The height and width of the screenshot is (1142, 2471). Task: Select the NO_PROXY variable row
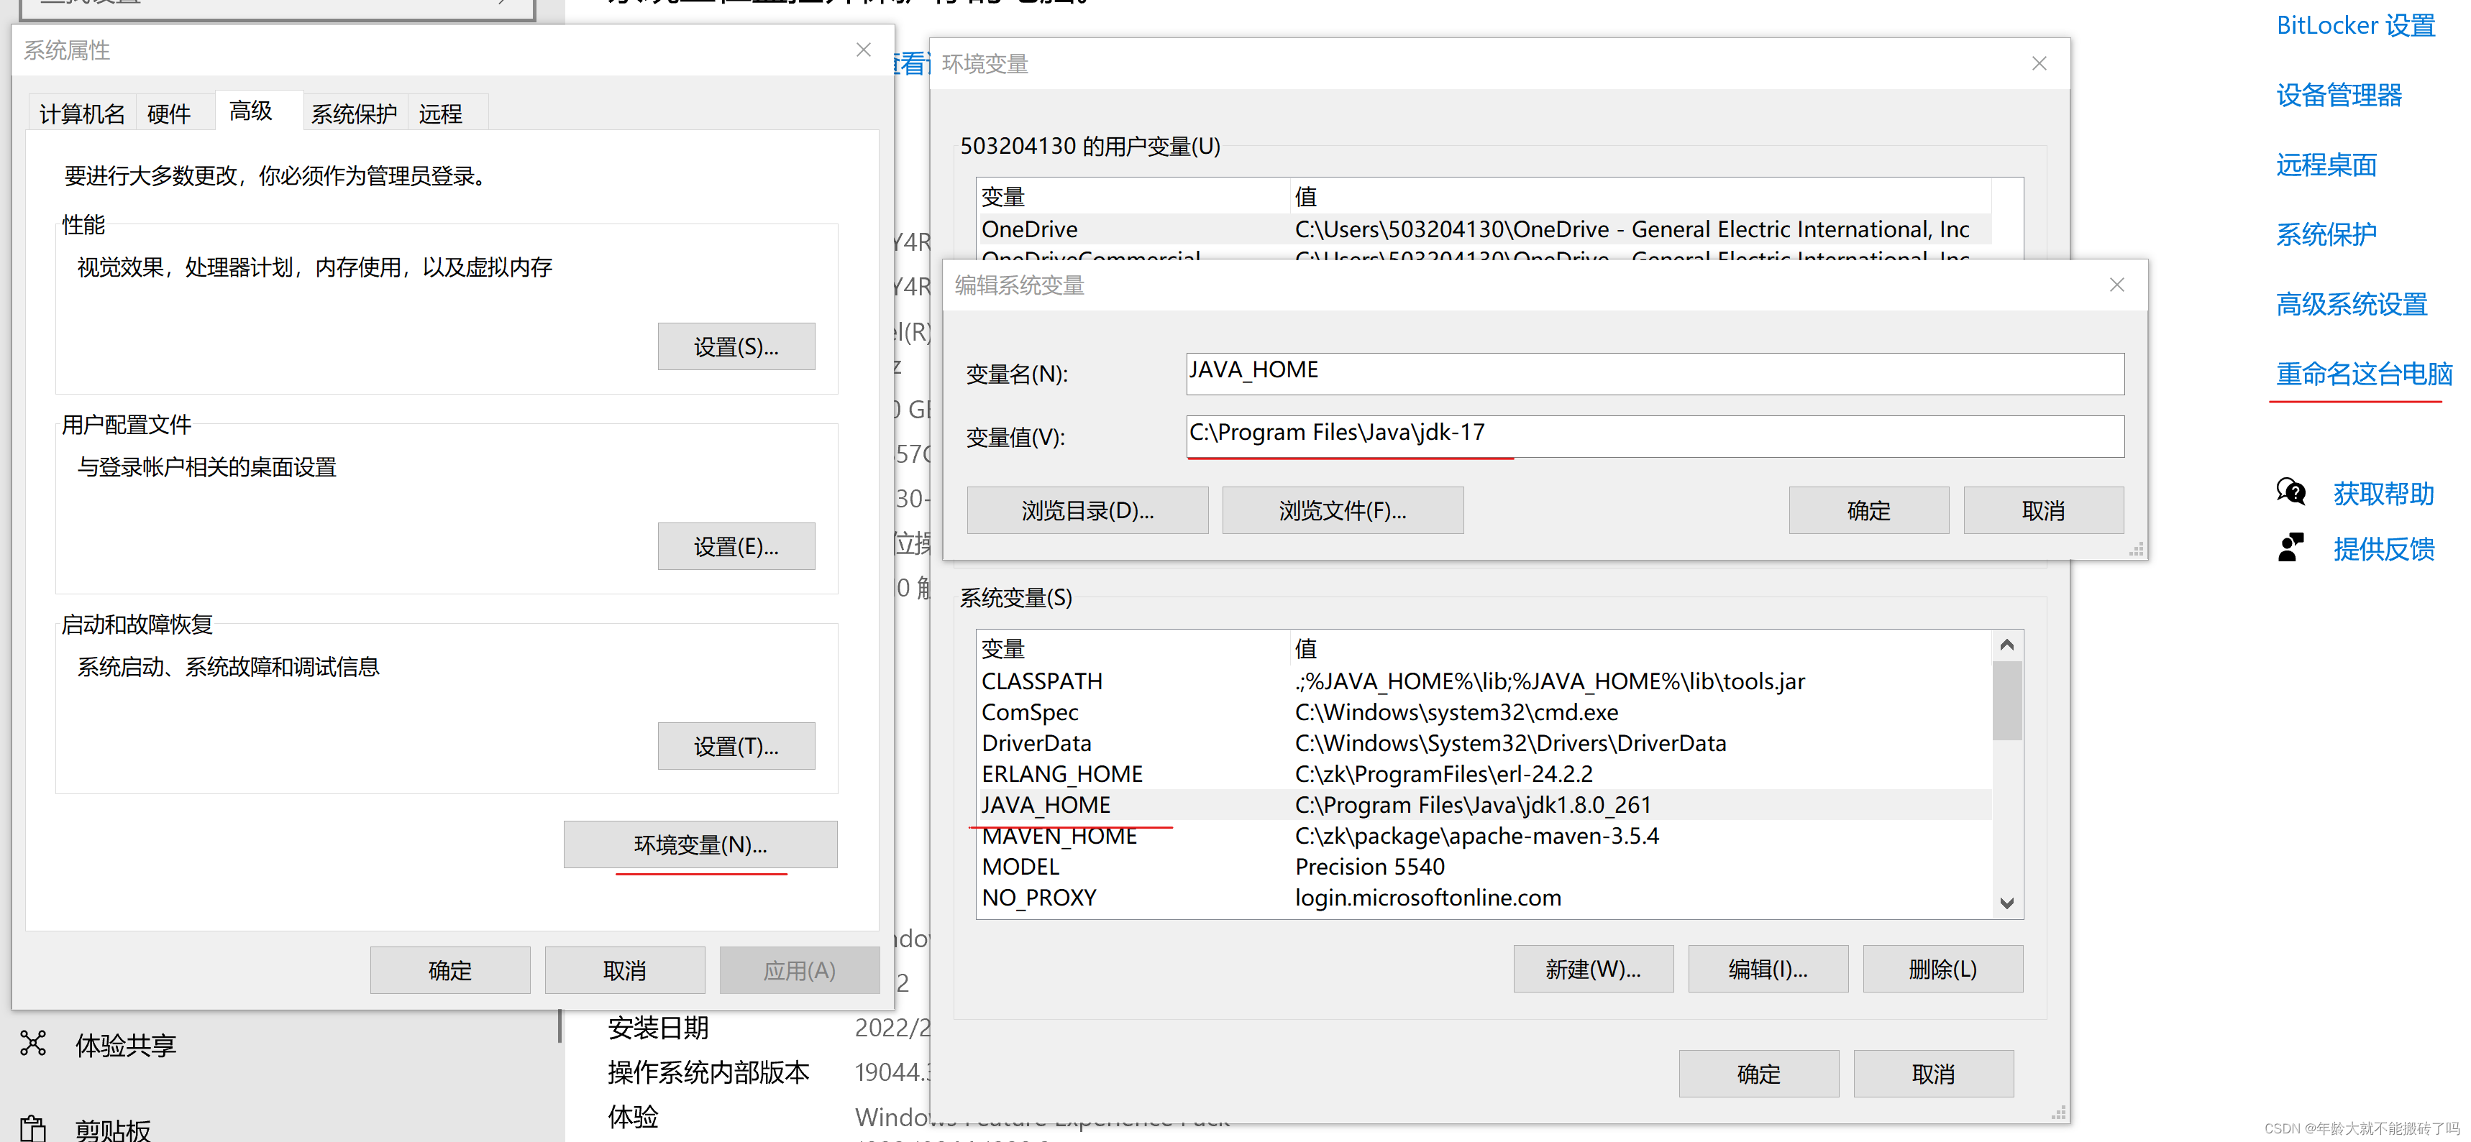click(x=1484, y=896)
